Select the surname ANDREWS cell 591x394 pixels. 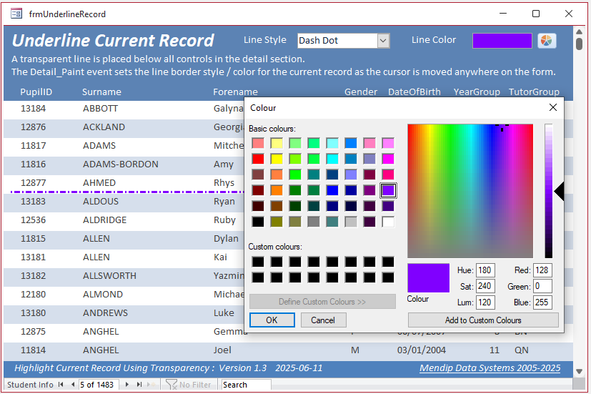coord(105,312)
